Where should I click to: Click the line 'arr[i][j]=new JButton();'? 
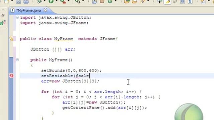pos(94,102)
